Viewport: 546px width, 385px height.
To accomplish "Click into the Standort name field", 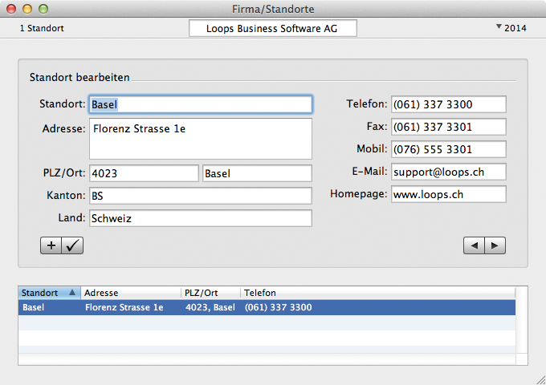I will click(x=200, y=104).
